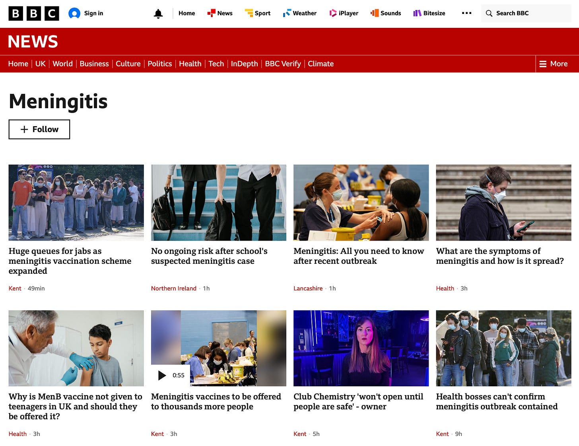Open 'Meningitis: All you need to know' headline

click(x=359, y=256)
